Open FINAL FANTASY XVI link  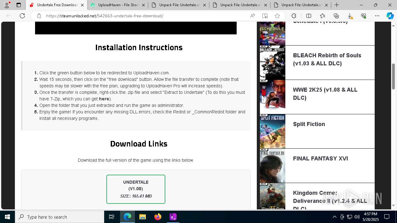tap(320, 159)
